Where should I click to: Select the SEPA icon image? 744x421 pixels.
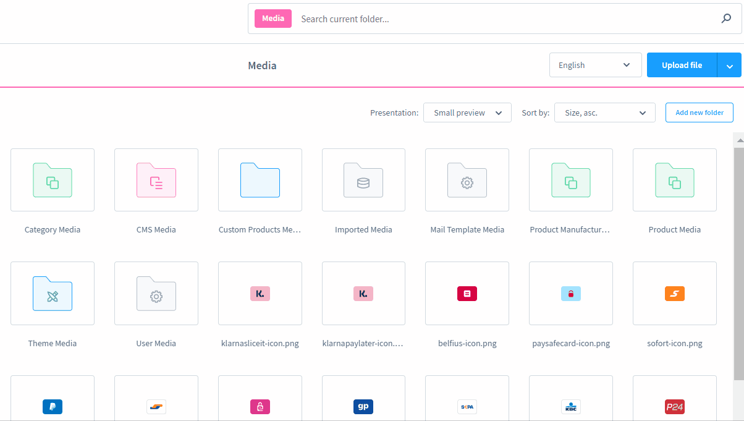coord(467,398)
